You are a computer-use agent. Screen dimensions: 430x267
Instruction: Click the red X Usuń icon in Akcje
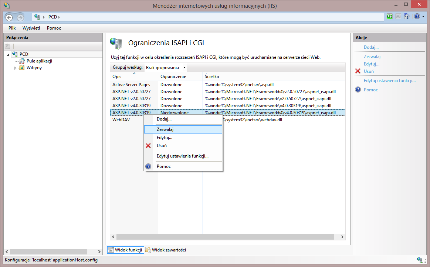pyautogui.click(x=358, y=71)
